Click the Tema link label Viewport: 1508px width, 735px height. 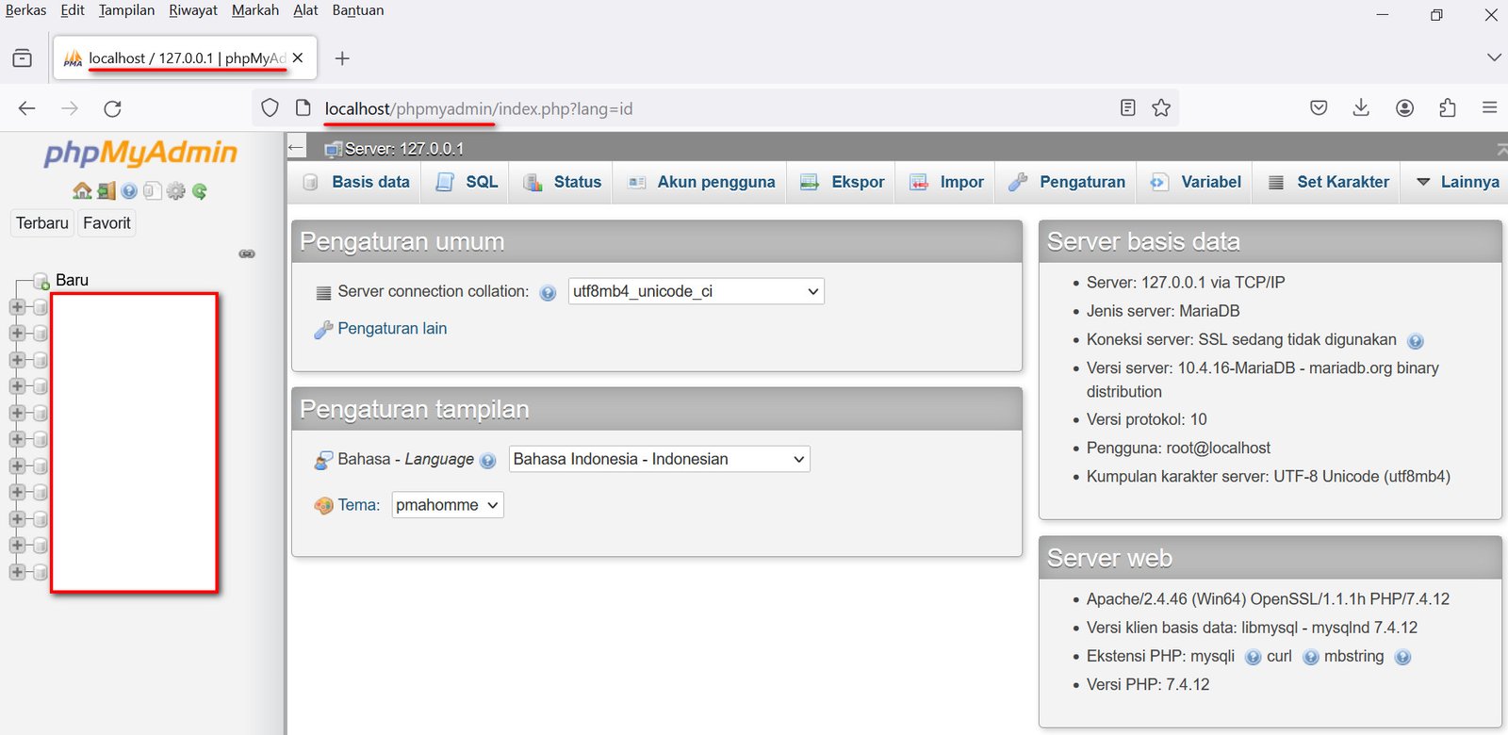[x=358, y=505]
